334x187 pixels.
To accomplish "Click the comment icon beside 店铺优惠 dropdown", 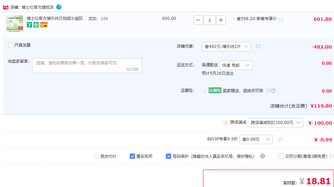I will pos(258,47).
